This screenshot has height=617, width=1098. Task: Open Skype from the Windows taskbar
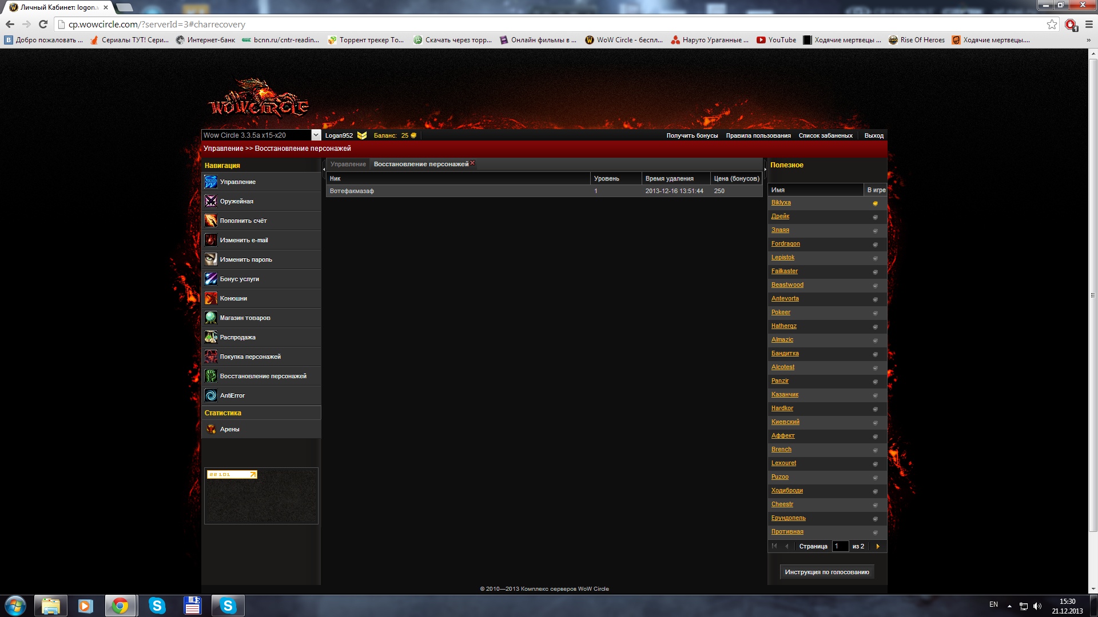pyautogui.click(x=157, y=606)
